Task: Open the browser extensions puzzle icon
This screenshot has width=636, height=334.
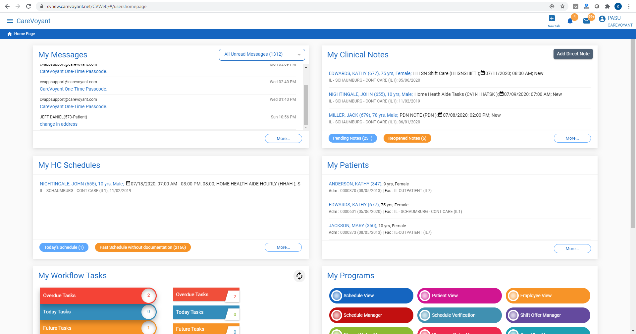Action: pos(608,6)
